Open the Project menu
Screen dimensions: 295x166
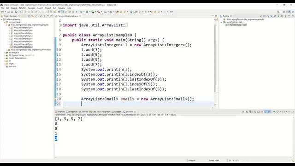tap(48, 8)
